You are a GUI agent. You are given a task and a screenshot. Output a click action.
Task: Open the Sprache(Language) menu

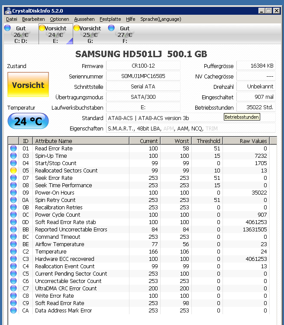tap(161, 19)
